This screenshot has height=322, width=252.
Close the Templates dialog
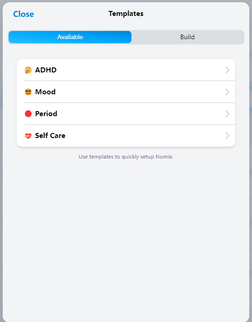click(23, 14)
